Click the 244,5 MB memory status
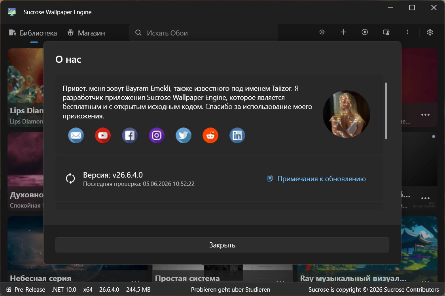This screenshot has height=296, width=445. tap(138, 289)
